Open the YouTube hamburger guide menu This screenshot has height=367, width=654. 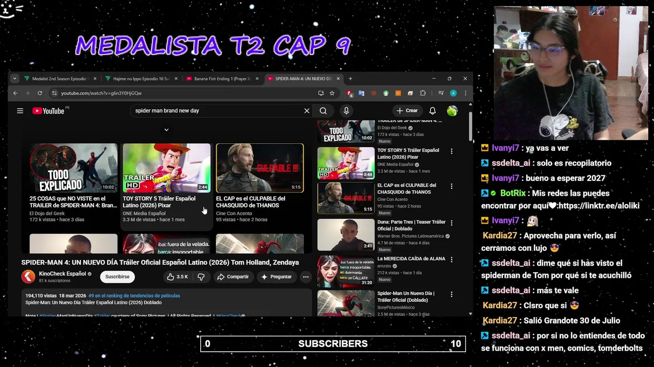20,111
